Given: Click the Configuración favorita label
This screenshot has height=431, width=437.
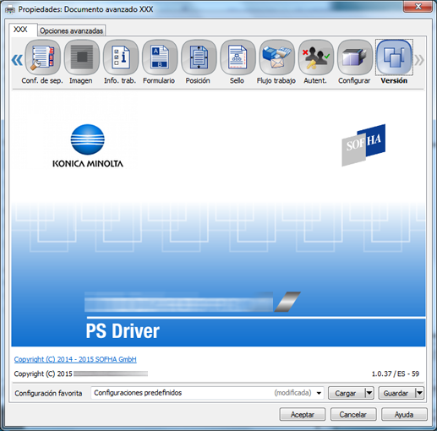Looking at the screenshot, I should (48, 393).
